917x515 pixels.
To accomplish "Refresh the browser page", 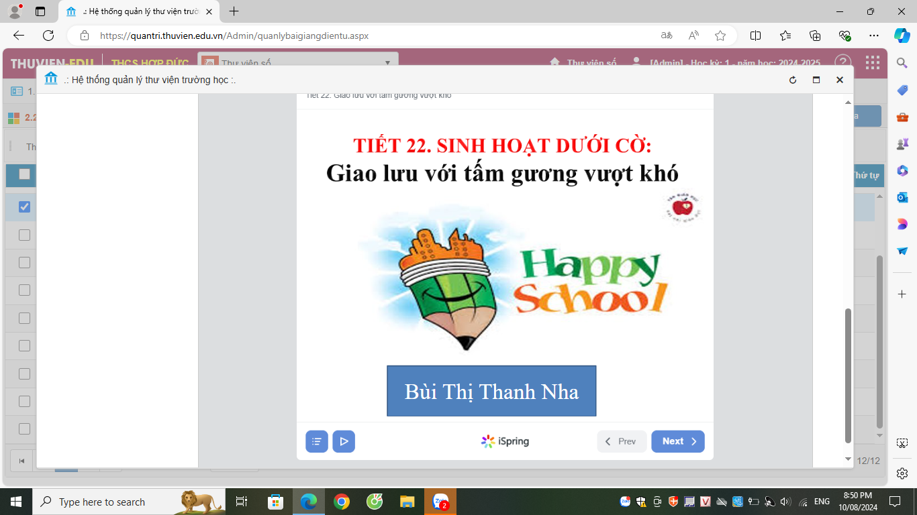I will pyautogui.click(x=48, y=36).
